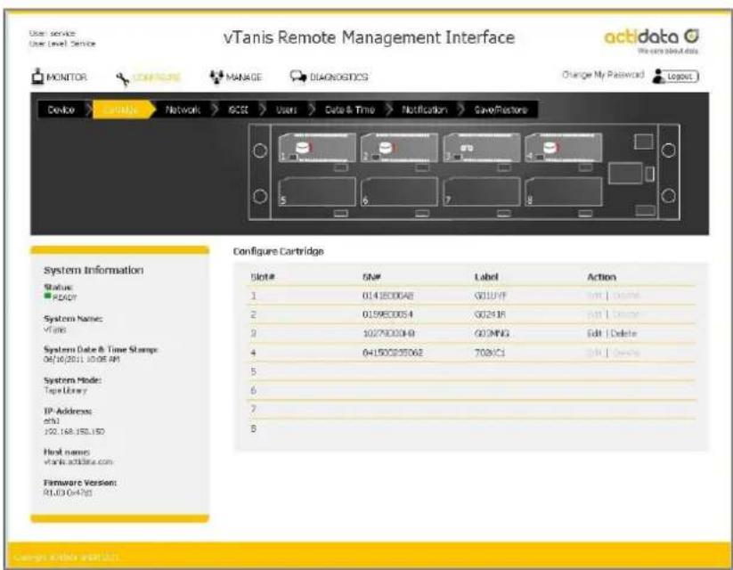The image size is (733, 570).
Task: Select label G03MNG in slot 3 row
Action: [492, 333]
